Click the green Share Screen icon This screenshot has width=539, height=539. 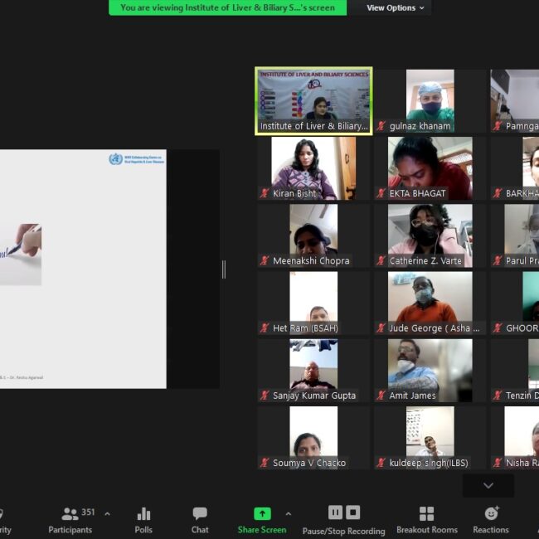(x=262, y=514)
